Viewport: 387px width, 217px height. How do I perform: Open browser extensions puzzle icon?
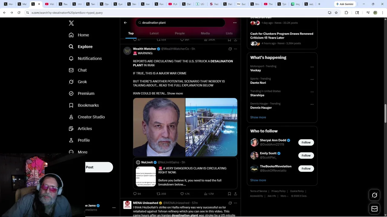click(x=346, y=13)
